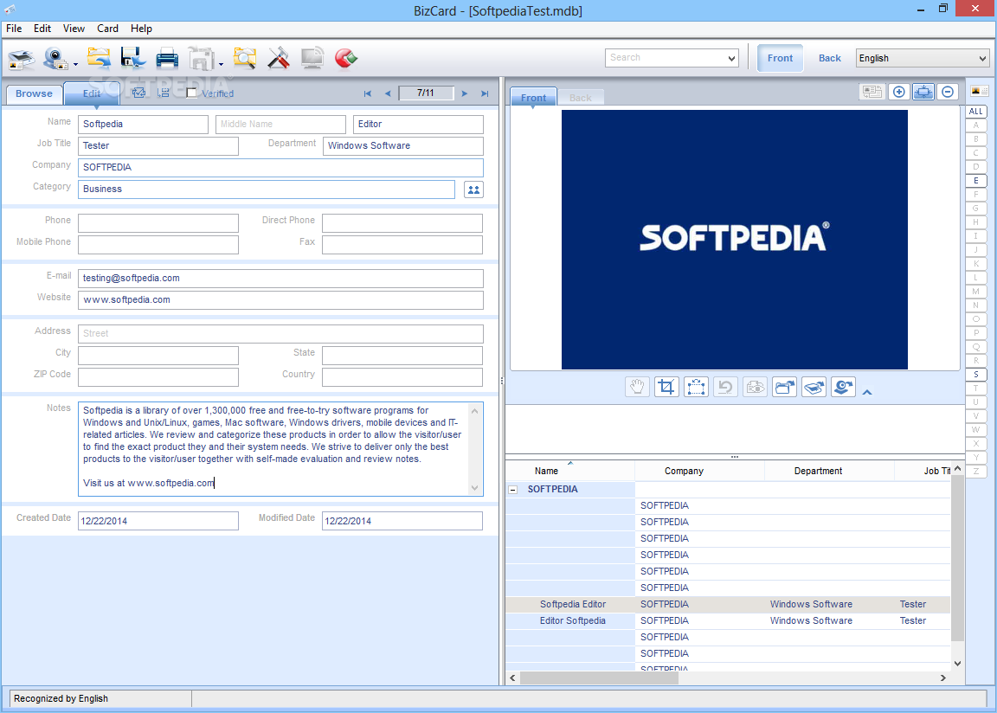Screen dimensions: 997x713
Task: Open the View menu
Action: coord(74,29)
